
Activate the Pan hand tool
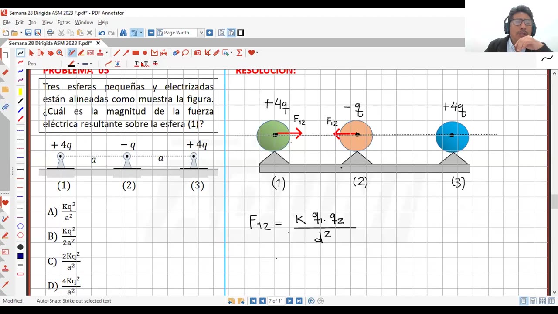50,53
